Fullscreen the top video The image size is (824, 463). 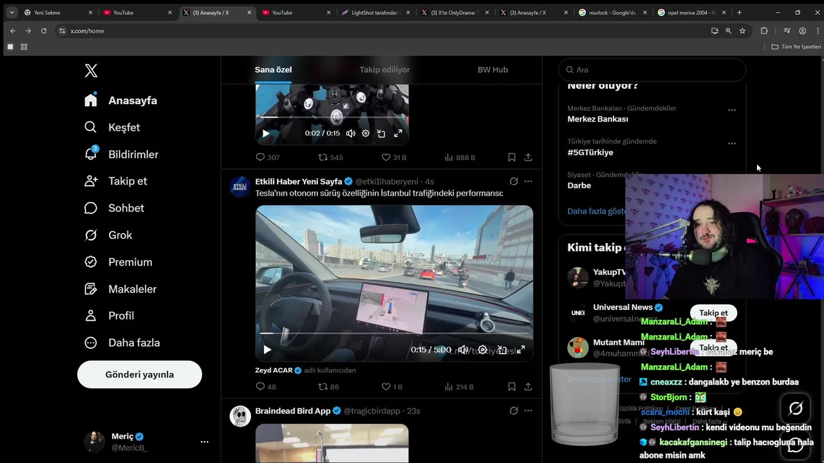pos(398,133)
